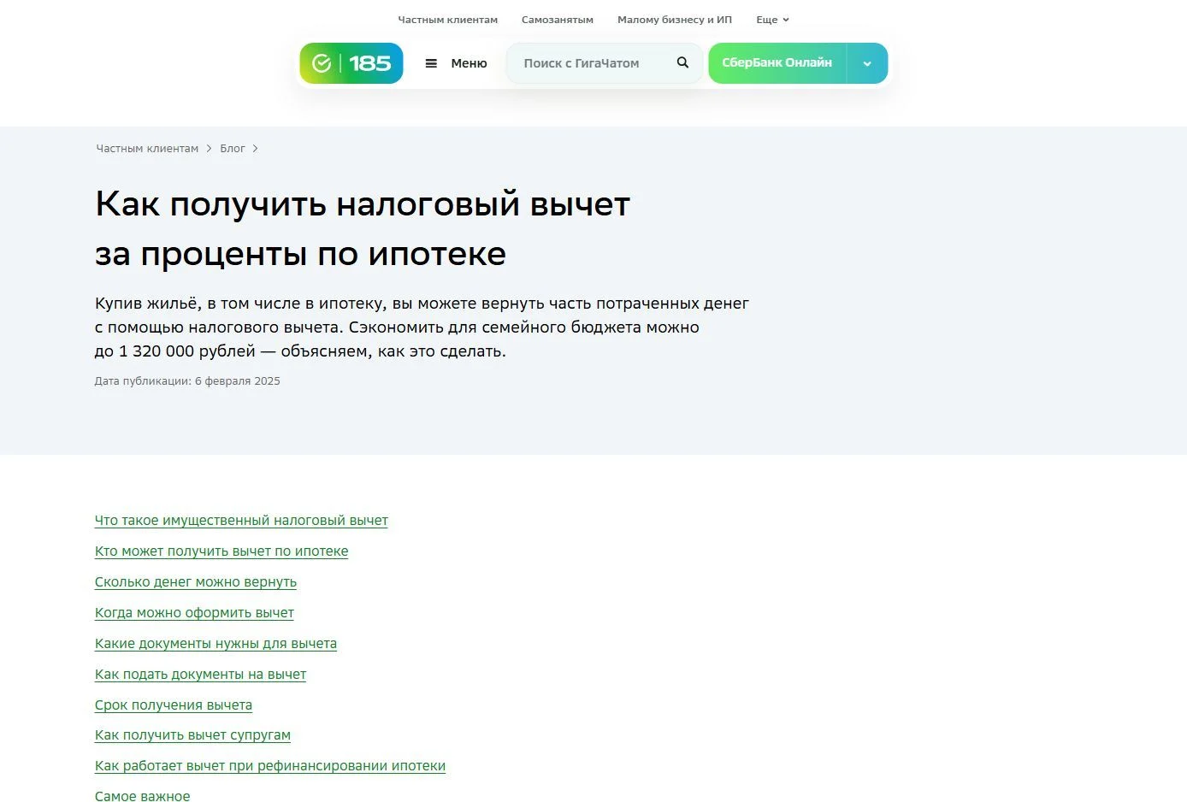Screen dimensions: 1187x802
Task: Jump to Сколько денег можно вернуть
Action: click(196, 582)
